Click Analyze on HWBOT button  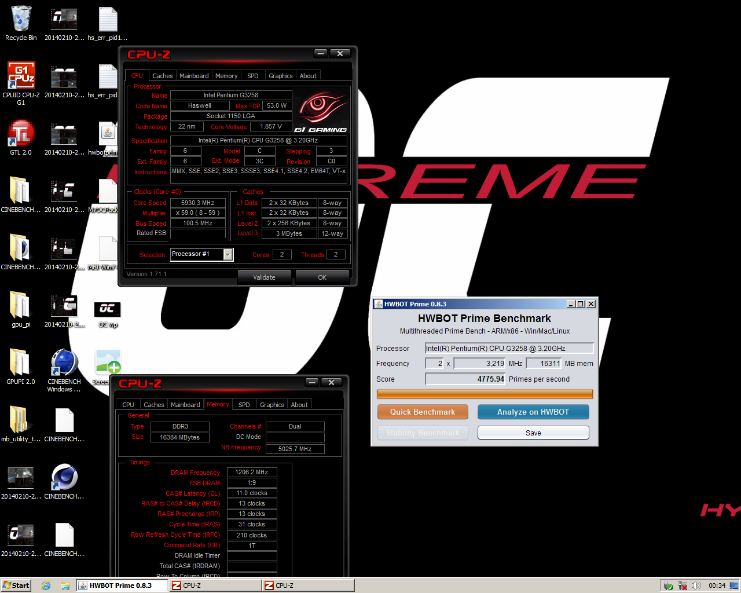(533, 412)
